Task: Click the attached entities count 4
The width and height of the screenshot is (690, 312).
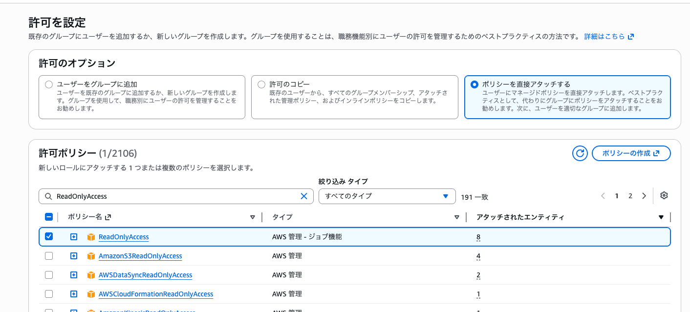Action: click(x=478, y=256)
